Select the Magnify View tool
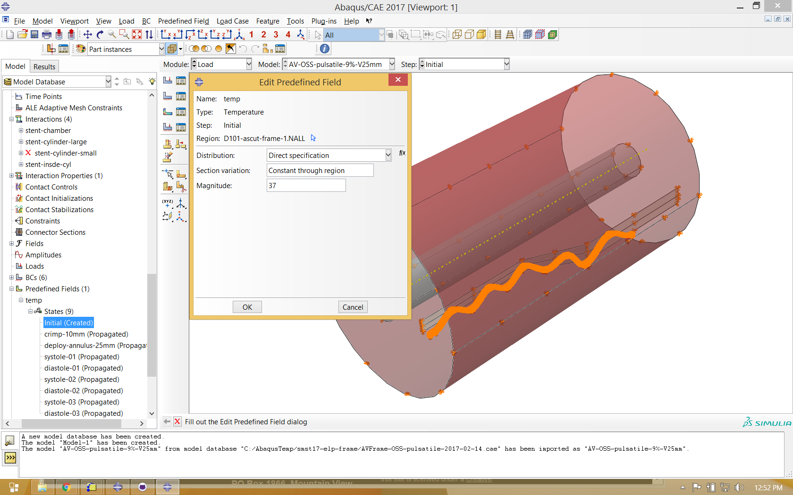This screenshot has height=495, width=793. pyautogui.click(x=112, y=34)
